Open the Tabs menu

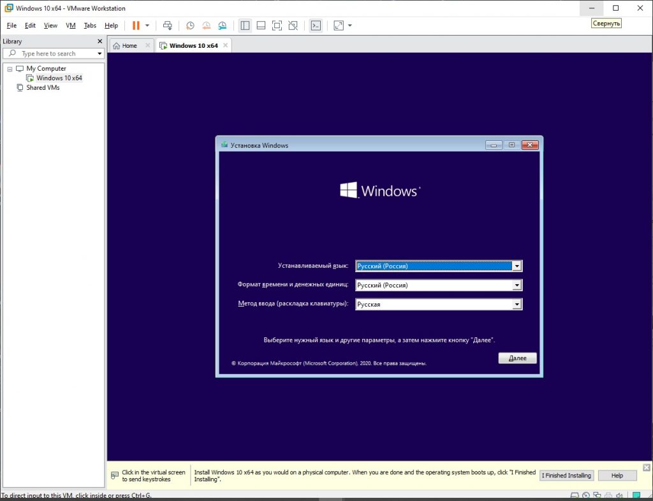90,25
